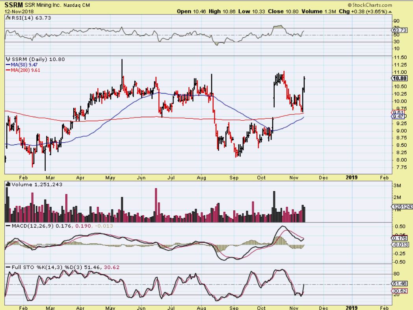The image size is (413, 310).
Task: Click the black dash marker before the MACD legend
Action: [x=8, y=226]
